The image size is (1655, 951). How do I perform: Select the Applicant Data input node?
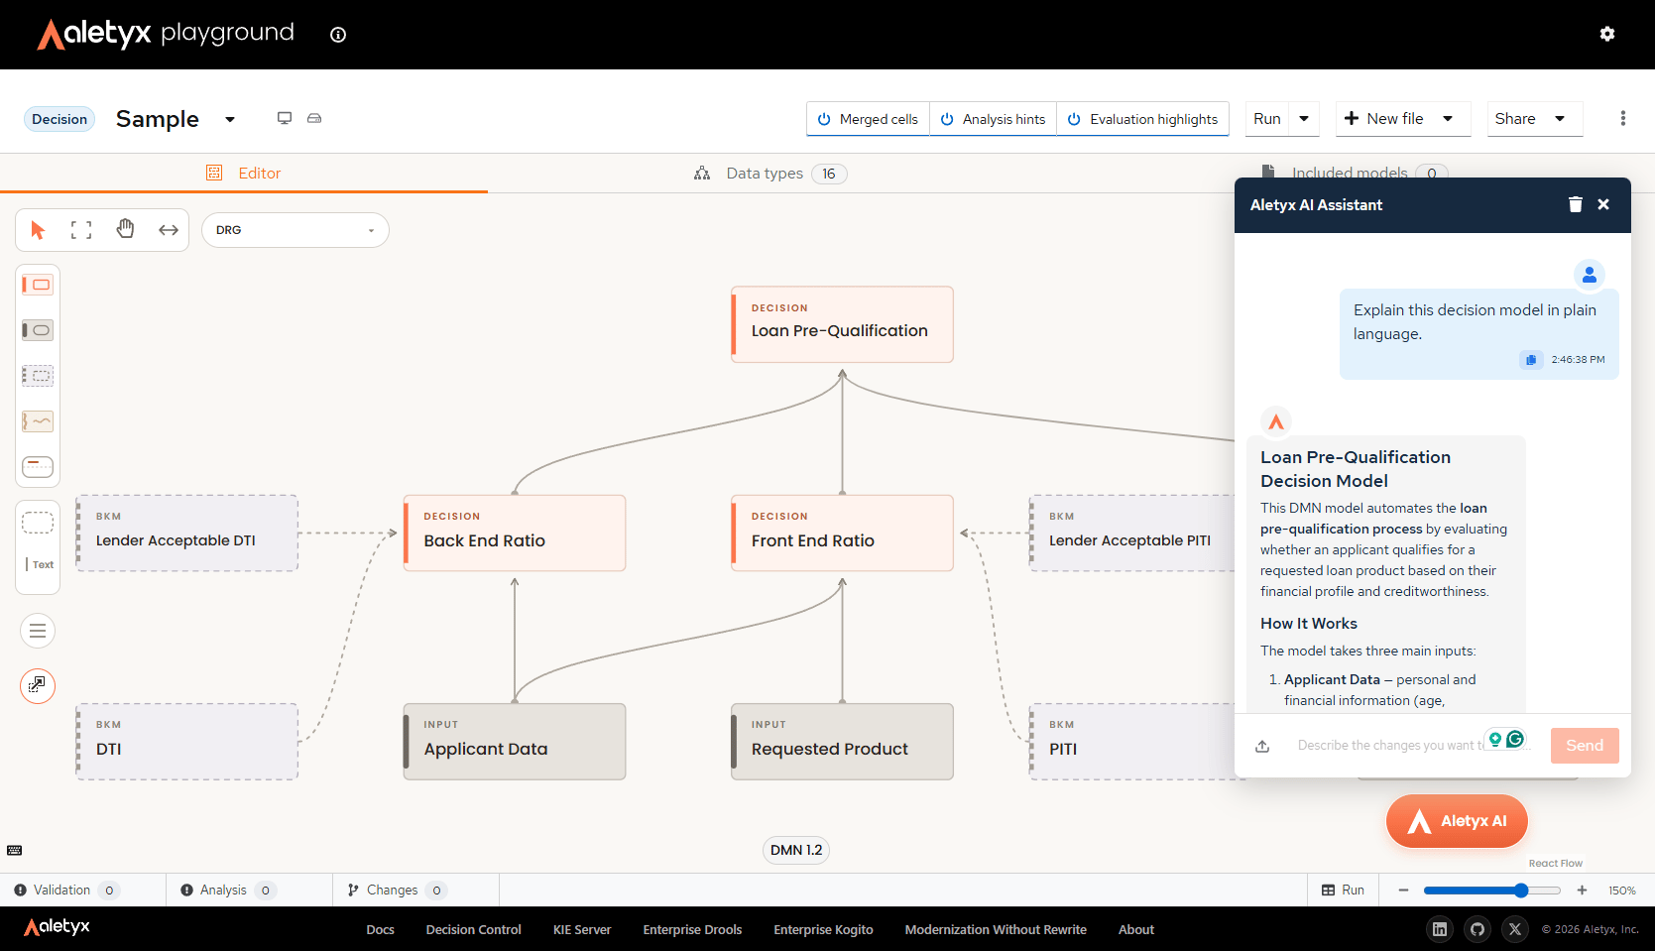515,742
